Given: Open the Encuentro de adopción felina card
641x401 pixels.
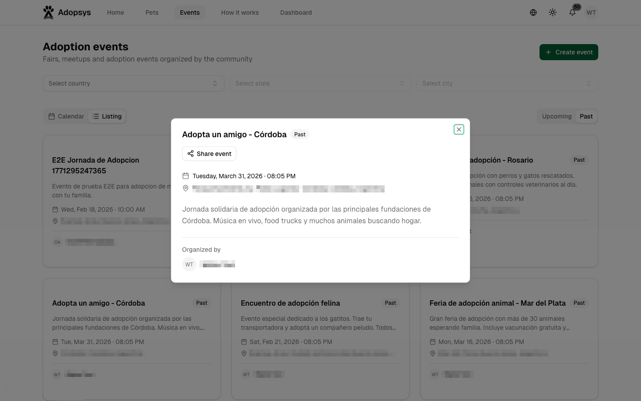Looking at the screenshot, I should coord(290,303).
